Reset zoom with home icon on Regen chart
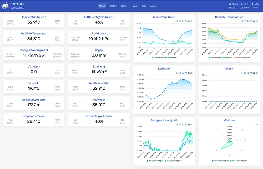The height and width of the screenshot is (169, 263). [254, 73]
